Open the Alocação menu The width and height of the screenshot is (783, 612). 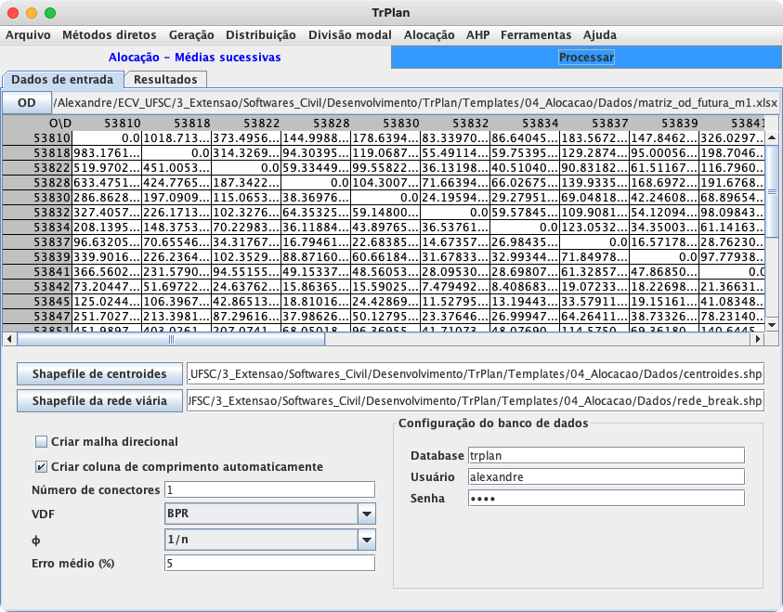[429, 35]
